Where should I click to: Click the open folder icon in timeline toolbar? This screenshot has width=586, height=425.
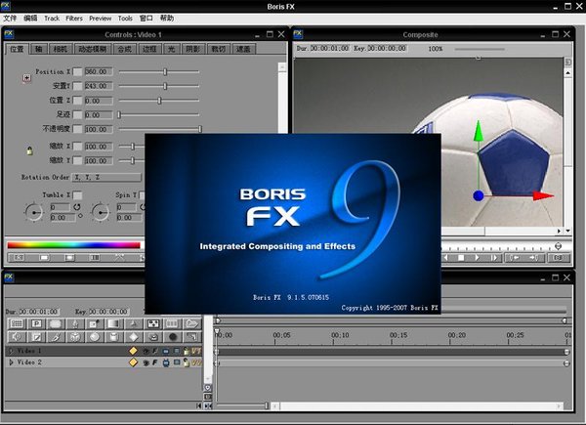(192, 323)
